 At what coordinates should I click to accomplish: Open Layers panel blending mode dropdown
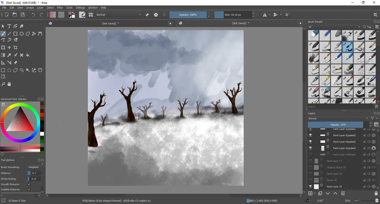(338, 118)
